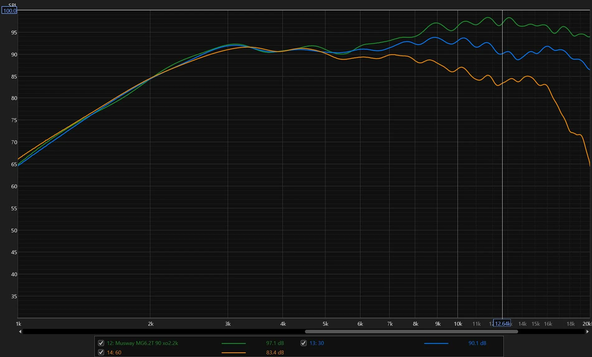Click the green line sample in the legend
The width and height of the screenshot is (592, 357).
[x=233, y=343]
